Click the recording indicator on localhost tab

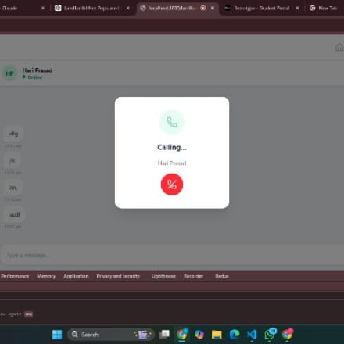click(203, 8)
